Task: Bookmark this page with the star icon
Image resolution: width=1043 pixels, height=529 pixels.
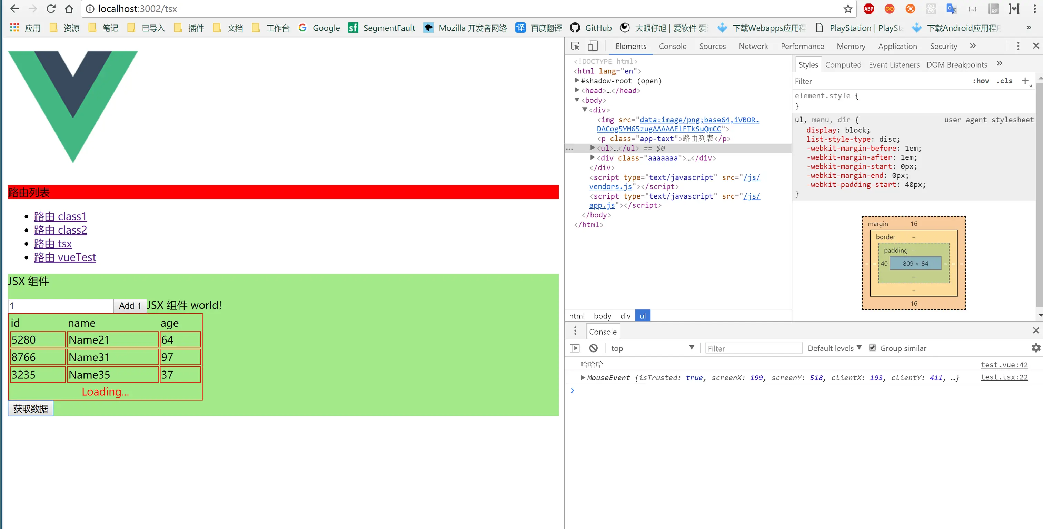Action: click(848, 9)
